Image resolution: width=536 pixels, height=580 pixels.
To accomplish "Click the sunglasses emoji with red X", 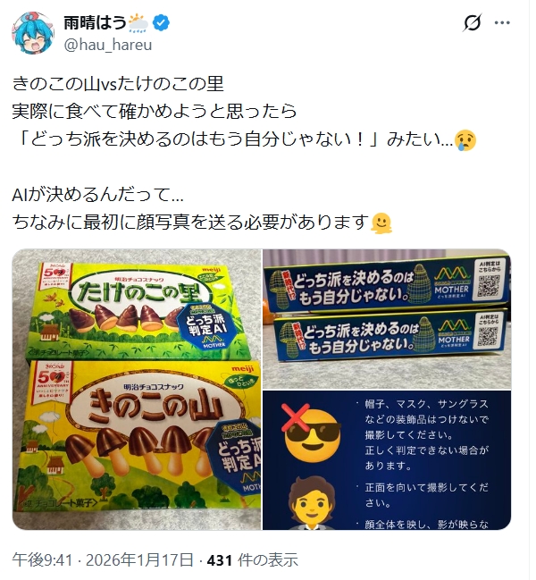I will pyautogui.click(x=311, y=432).
